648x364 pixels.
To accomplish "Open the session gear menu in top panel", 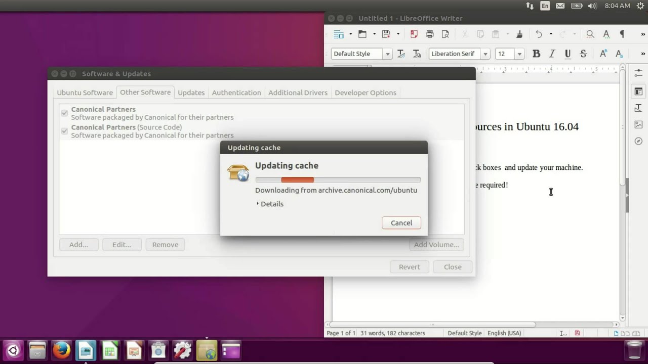I will 640,6.
